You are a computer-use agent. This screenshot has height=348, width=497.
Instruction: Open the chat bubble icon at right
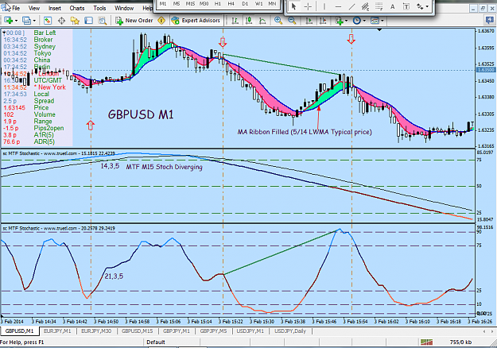[490, 21]
